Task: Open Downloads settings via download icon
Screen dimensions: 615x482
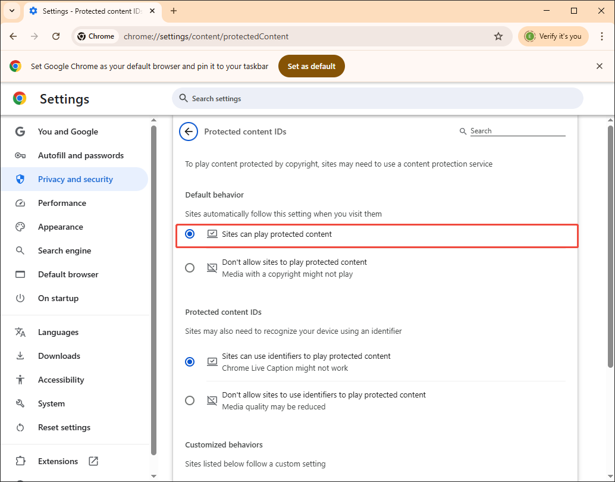Action: (22, 356)
